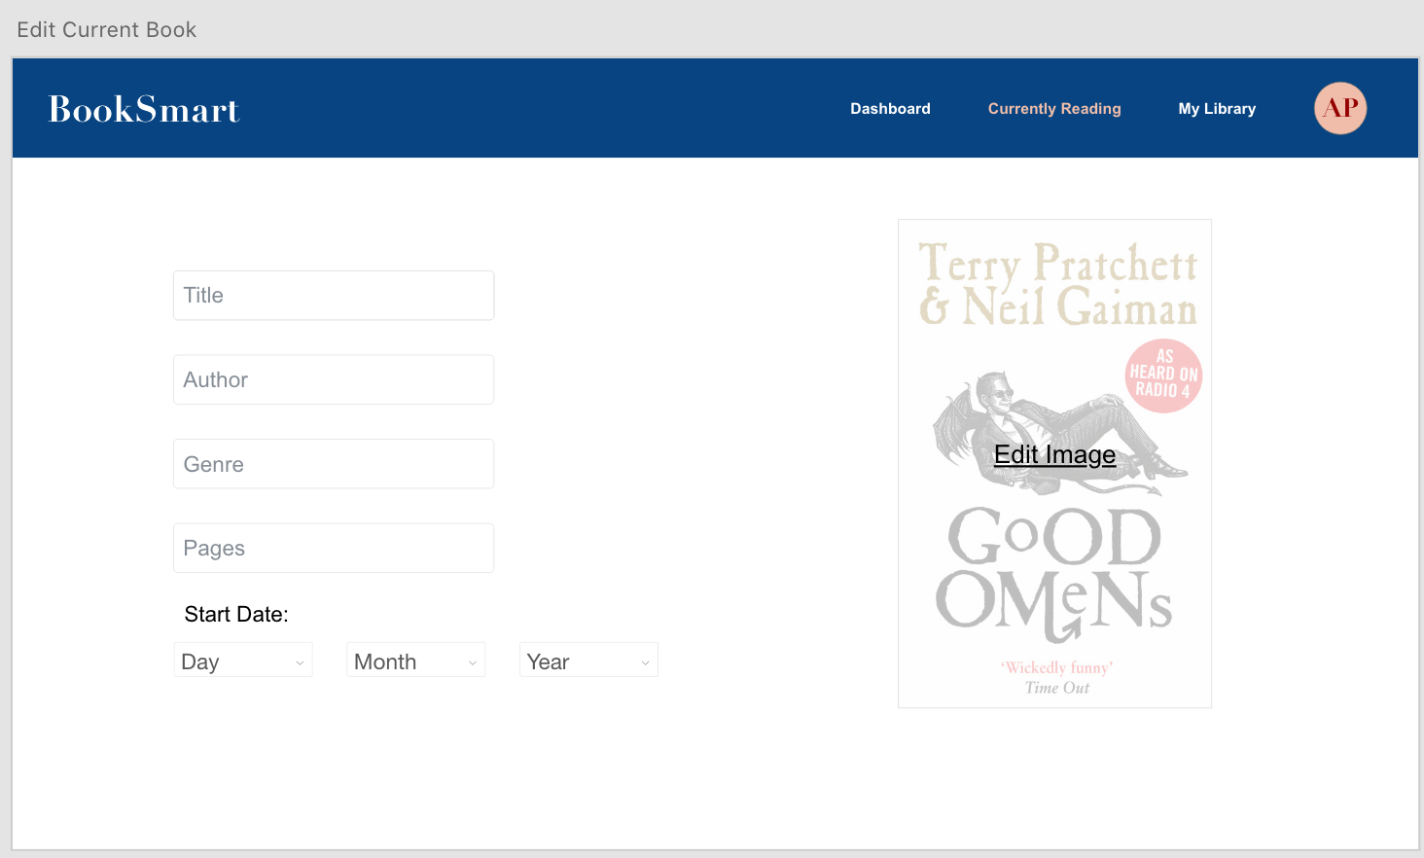Open Currently Reading in navigation
This screenshot has height=858, width=1424.
click(1054, 109)
